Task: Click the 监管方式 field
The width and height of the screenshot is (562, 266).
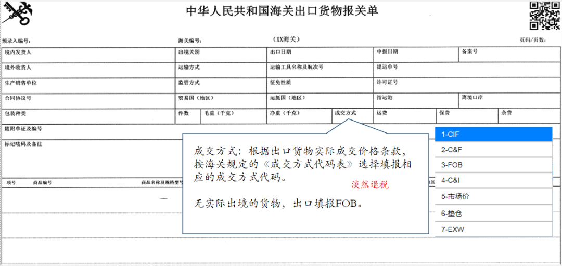Action: click(221, 86)
